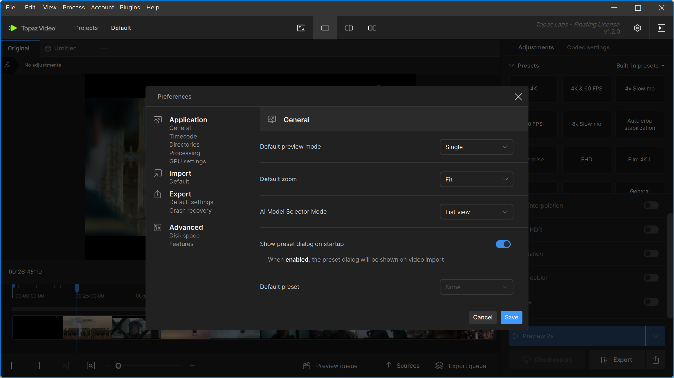Click the full screen preview icon
The image size is (674, 378).
tap(301, 28)
